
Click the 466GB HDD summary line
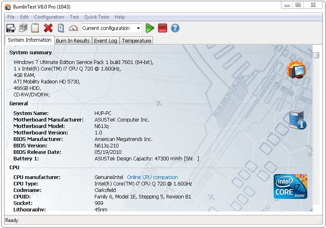click(x=27, y=88)
